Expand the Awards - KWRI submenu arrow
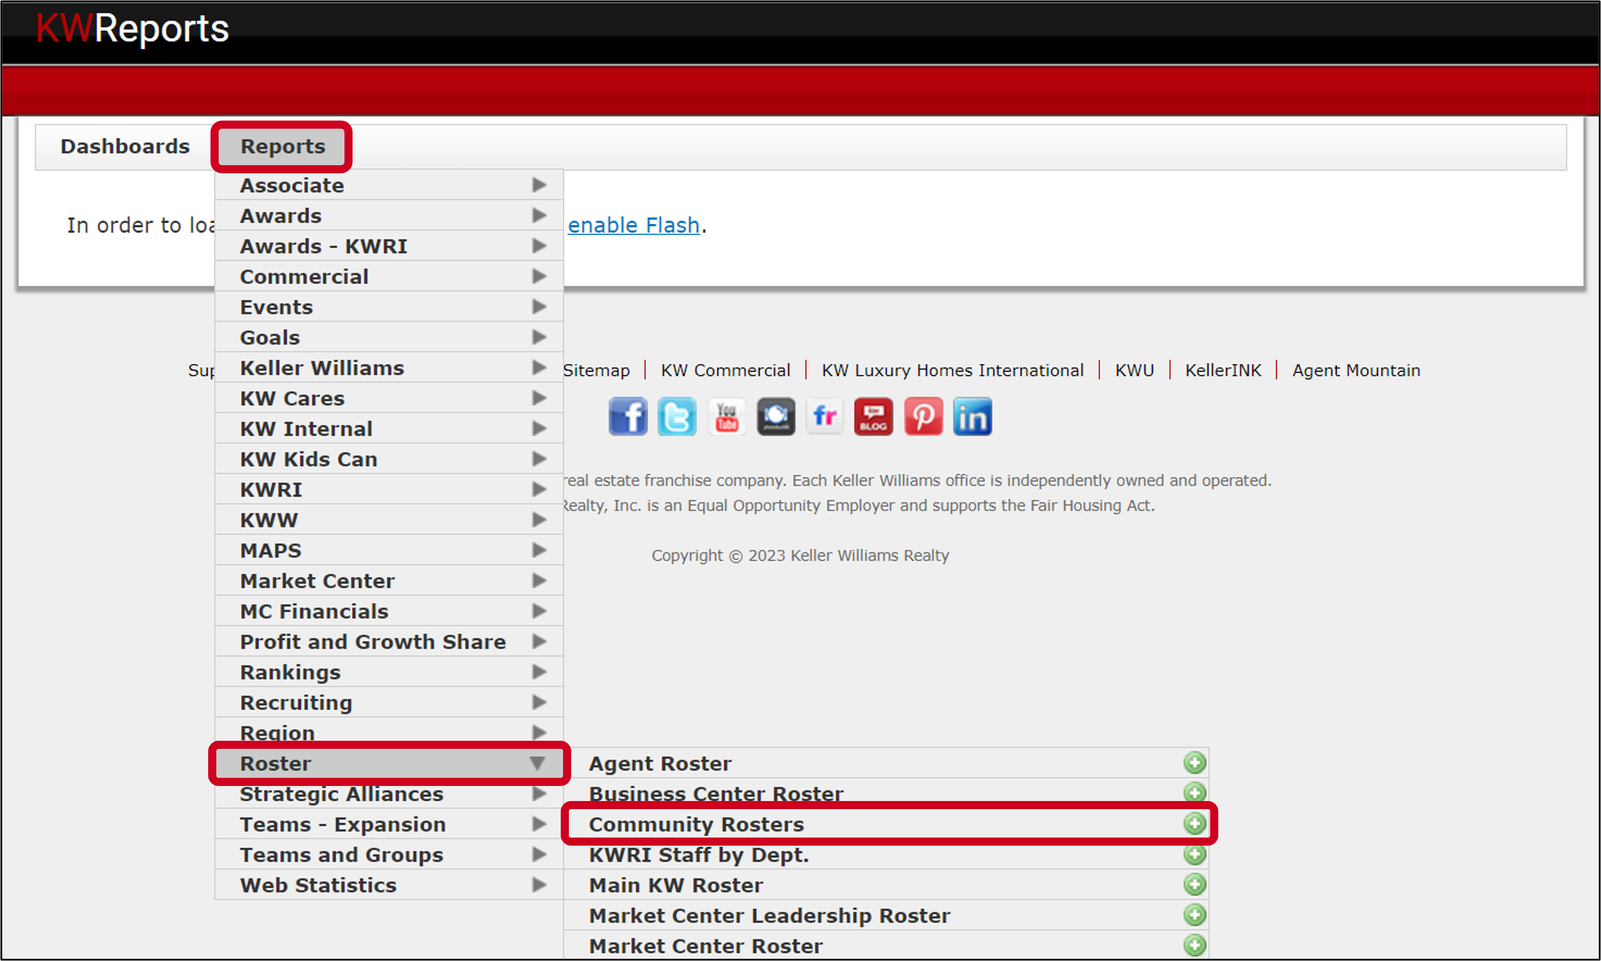This screenshot has height=961, width=1601. [x=539, y=246]
